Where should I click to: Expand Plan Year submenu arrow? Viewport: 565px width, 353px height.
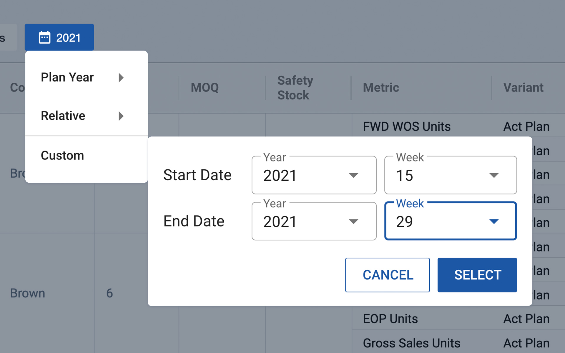pyautogui.click(x=121, y=78)
